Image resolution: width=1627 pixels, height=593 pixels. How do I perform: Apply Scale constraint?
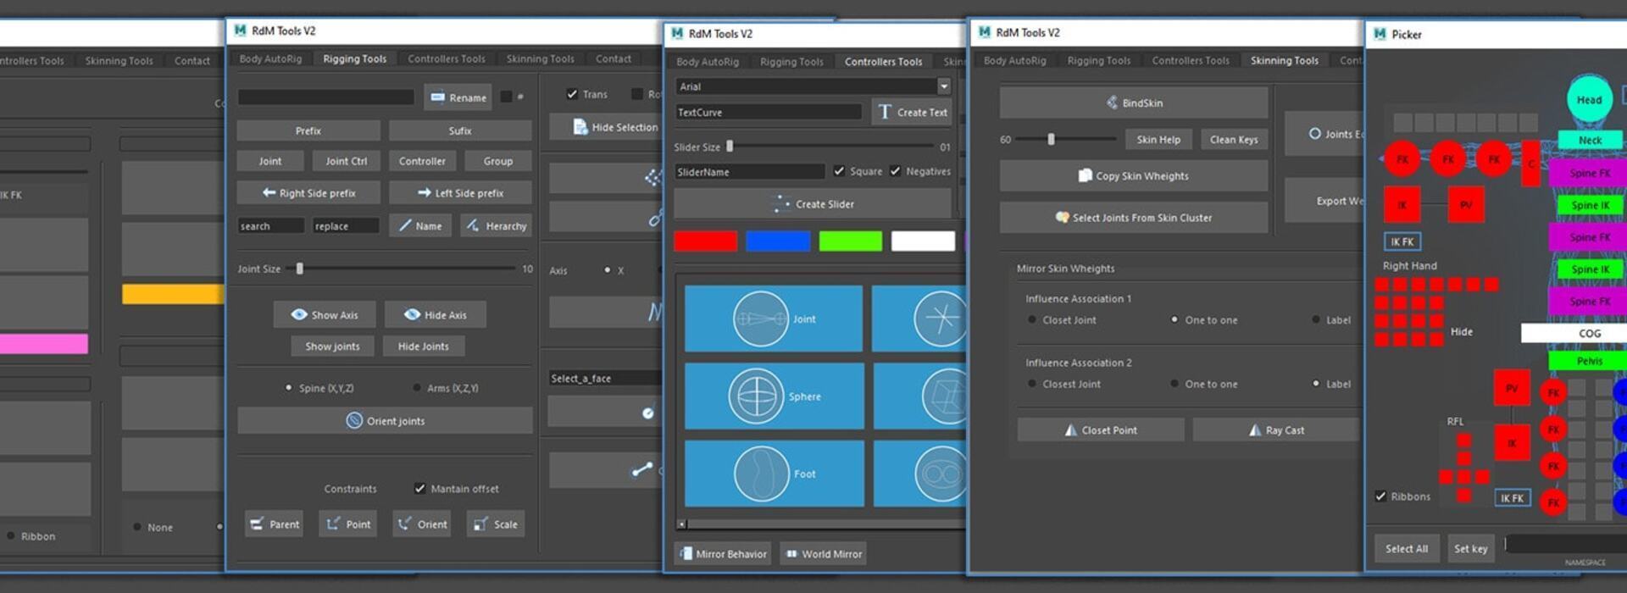click(x=496, y=524)
